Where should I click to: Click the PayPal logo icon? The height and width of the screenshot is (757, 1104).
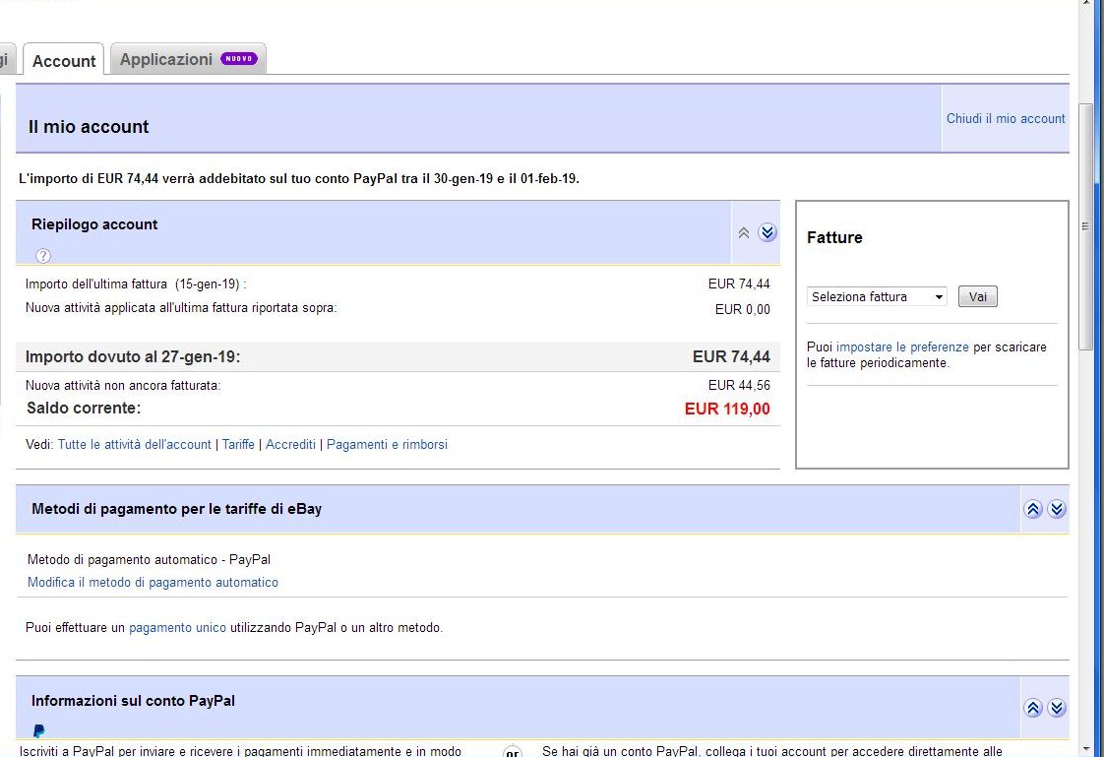39,730
